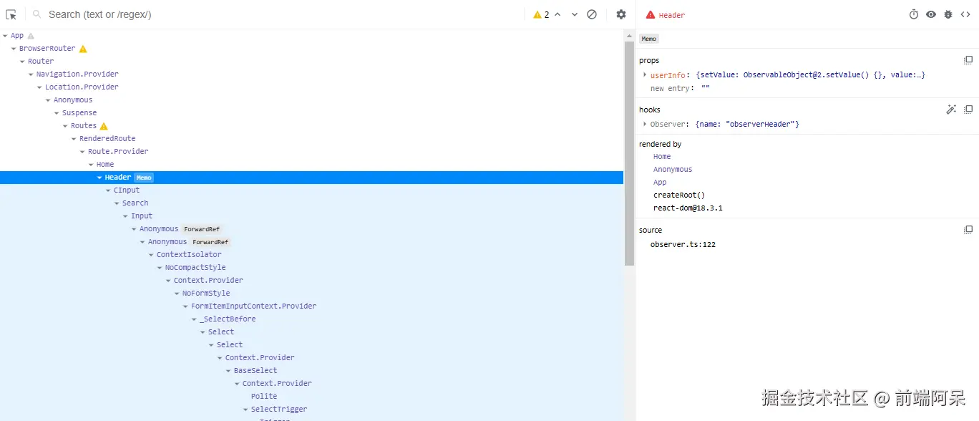Click the Memo badge under Header title
This screenshot has width=979, height=421.
point(648,39)
